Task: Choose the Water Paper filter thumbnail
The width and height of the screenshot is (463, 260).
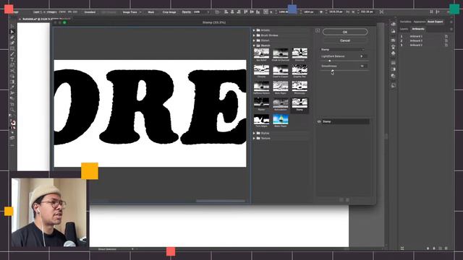Action: (281, 119)
